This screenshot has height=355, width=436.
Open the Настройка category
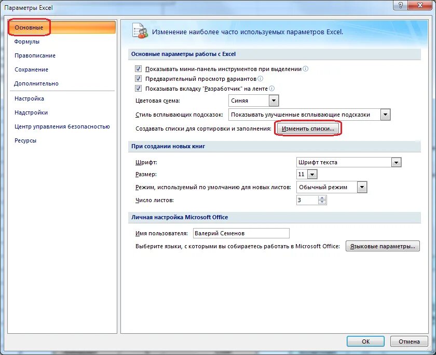pyautogui.click(x=29, y=98)
